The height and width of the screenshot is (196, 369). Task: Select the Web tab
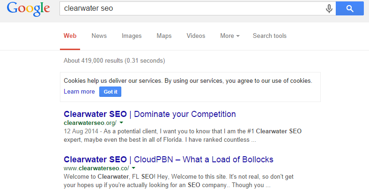click(x=70, y=36)
